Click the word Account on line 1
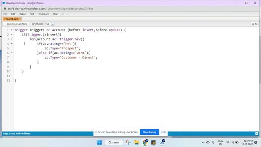 click(x=59, y=30)
